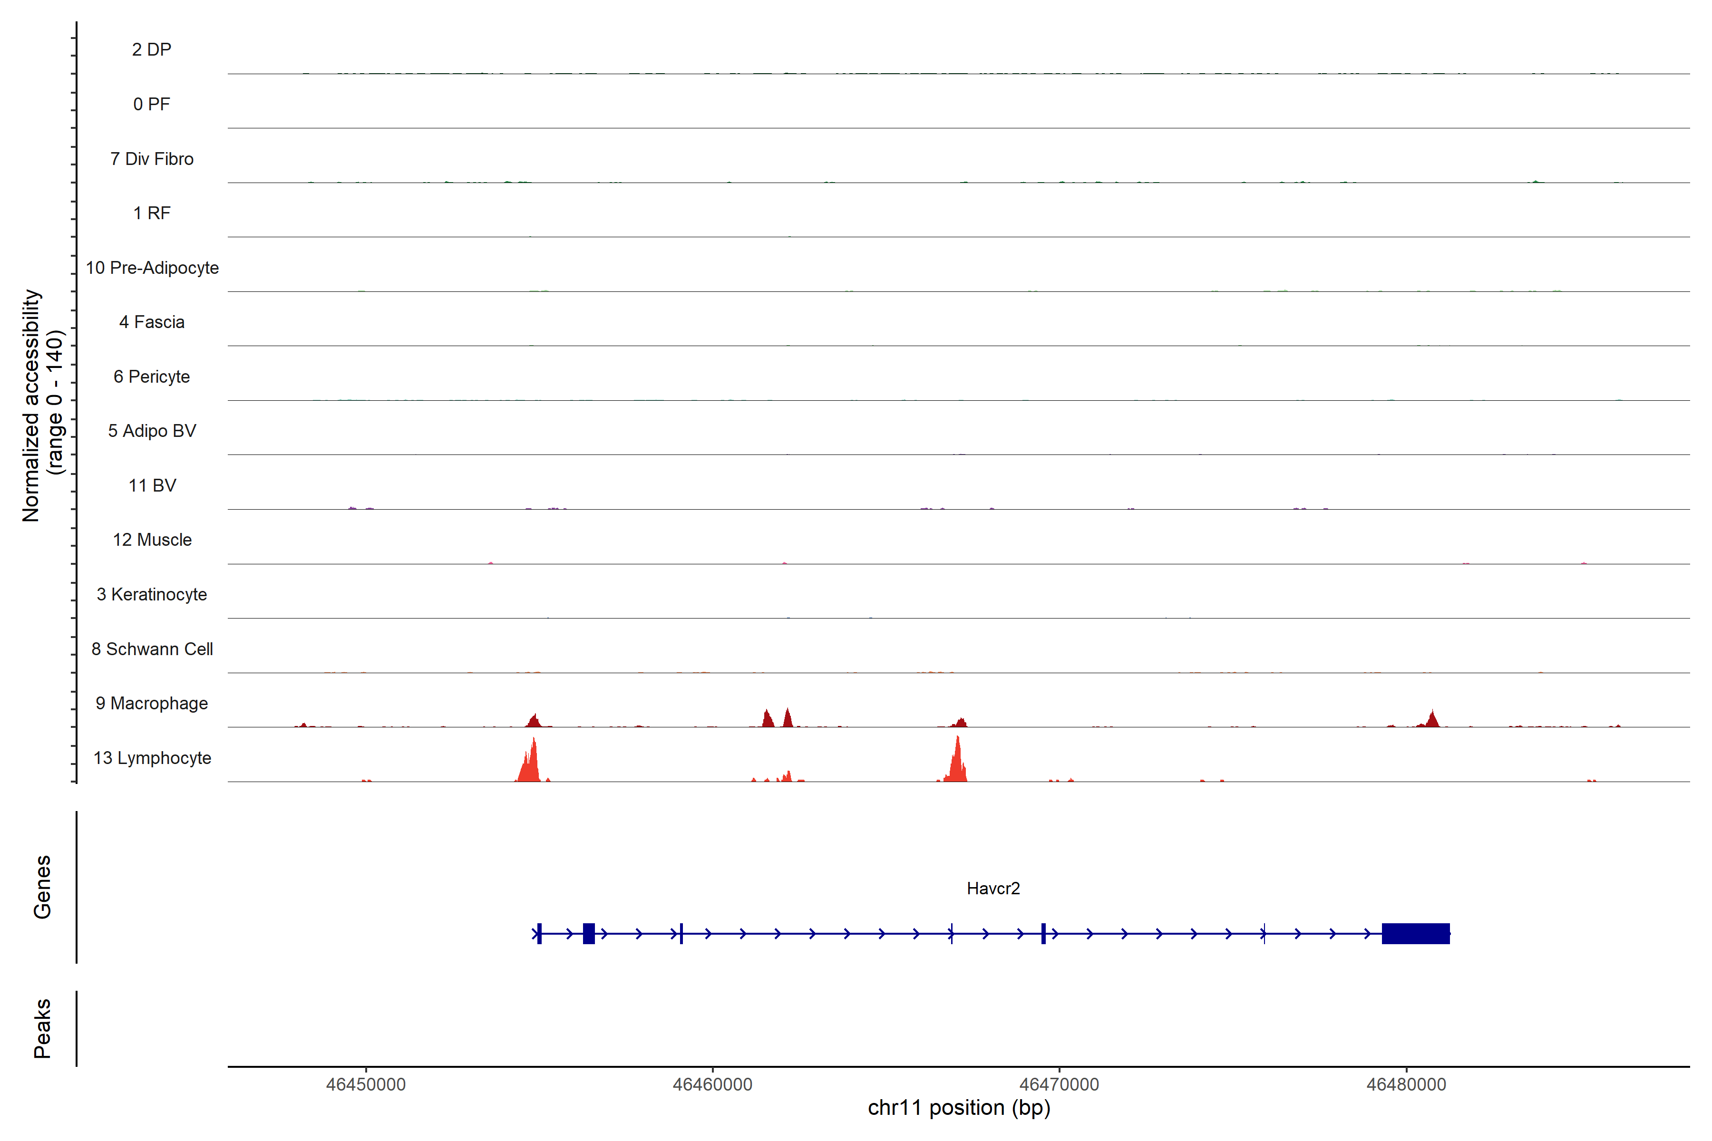Click the 46450000 axis tick label
Screen dimensions: 1712x1141
365,1084
